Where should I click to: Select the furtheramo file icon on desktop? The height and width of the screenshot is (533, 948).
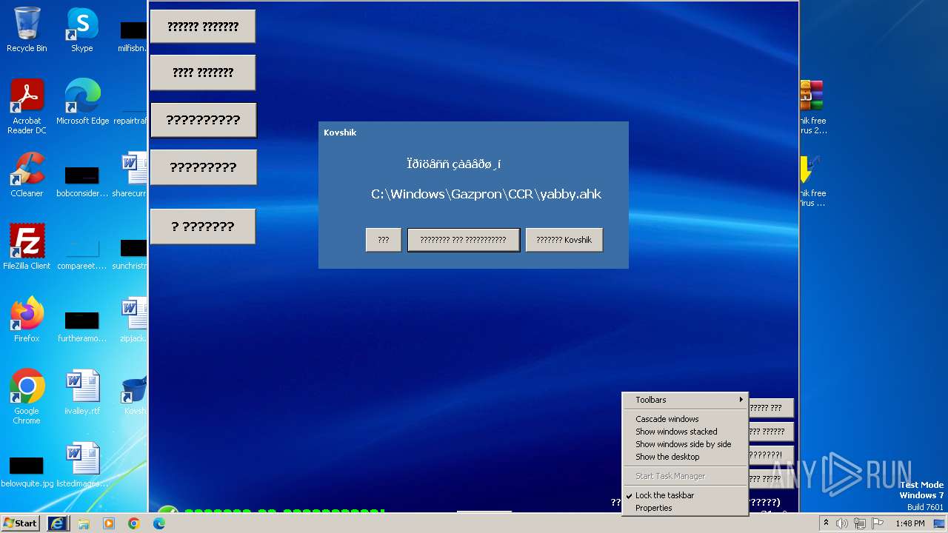[x=81, y=325]
